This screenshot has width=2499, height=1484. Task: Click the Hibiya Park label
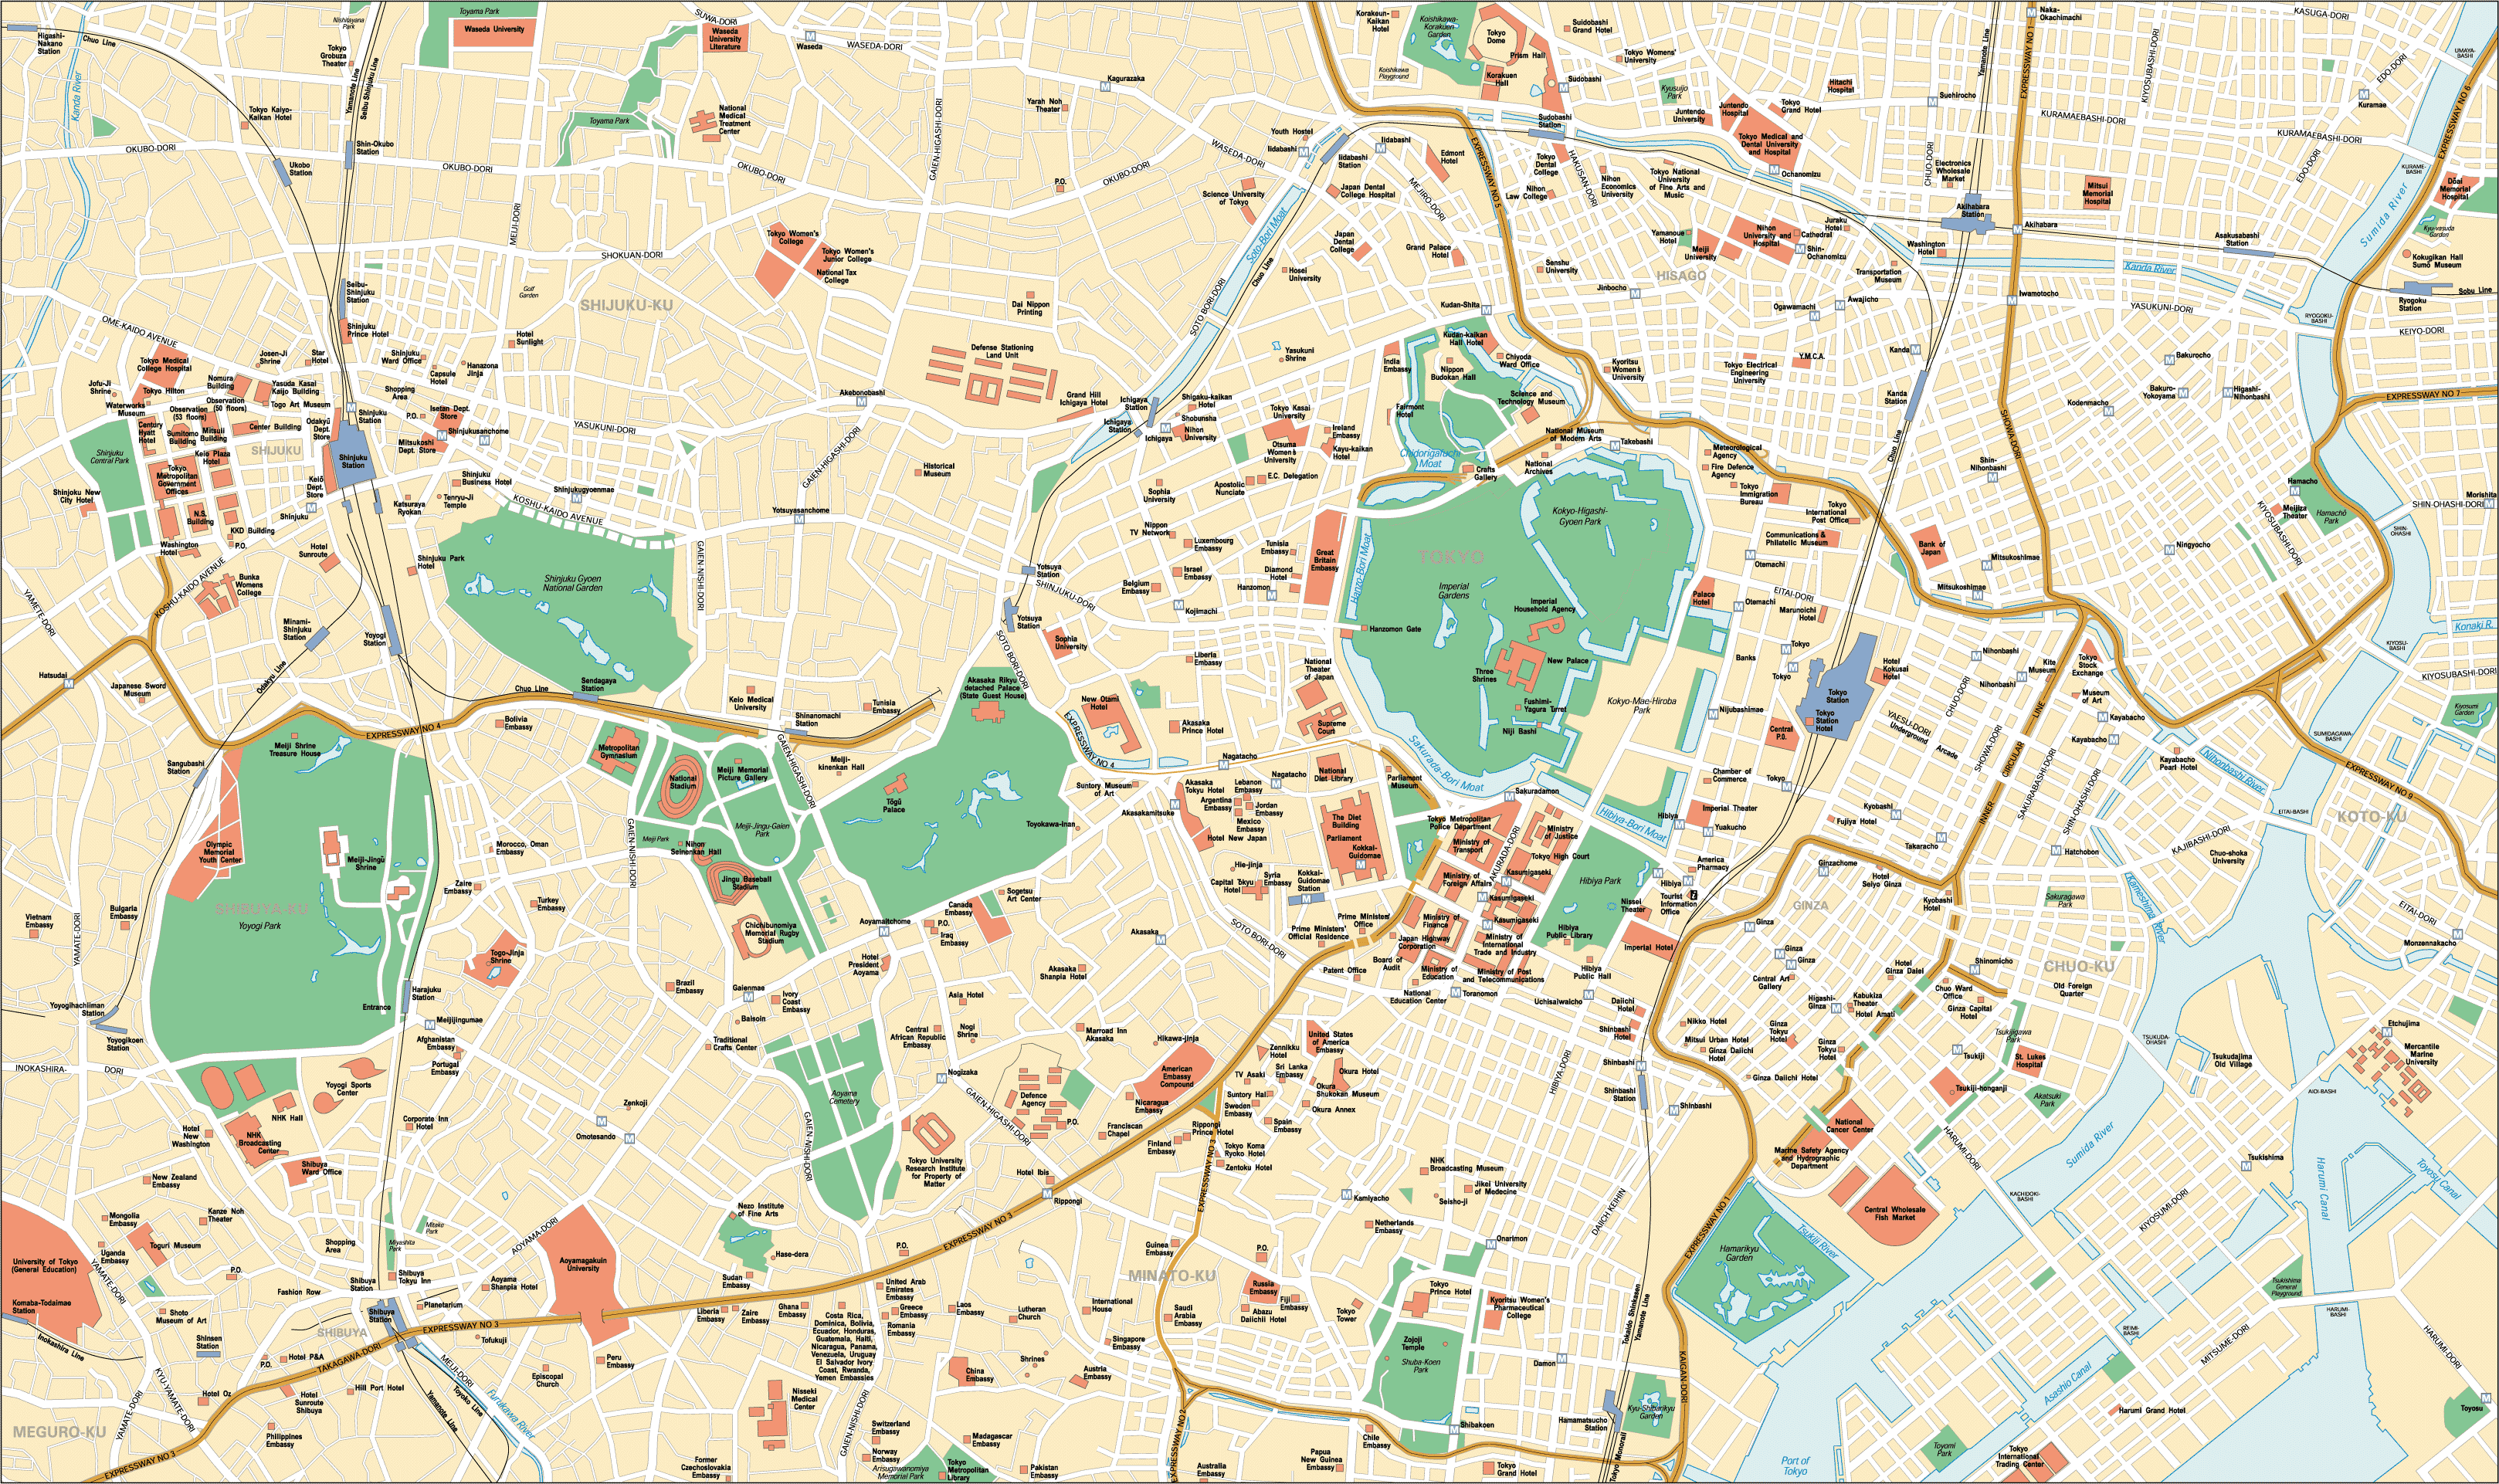(x=1600, y=881)
